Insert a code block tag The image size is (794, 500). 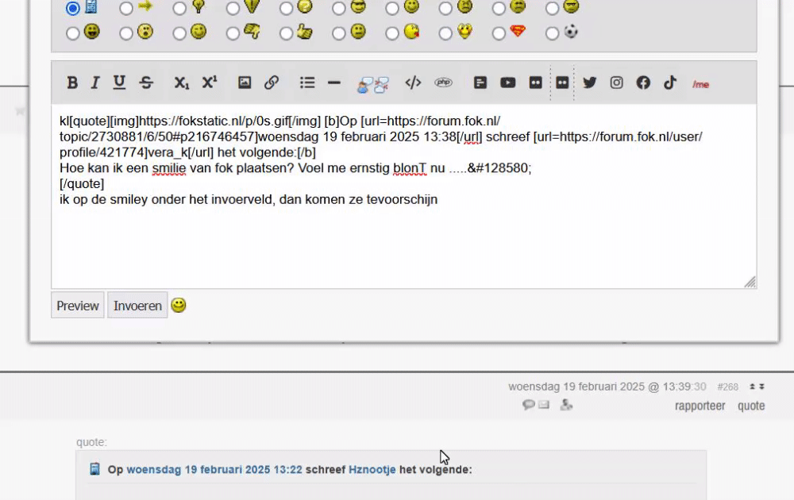tap(413, 83)
